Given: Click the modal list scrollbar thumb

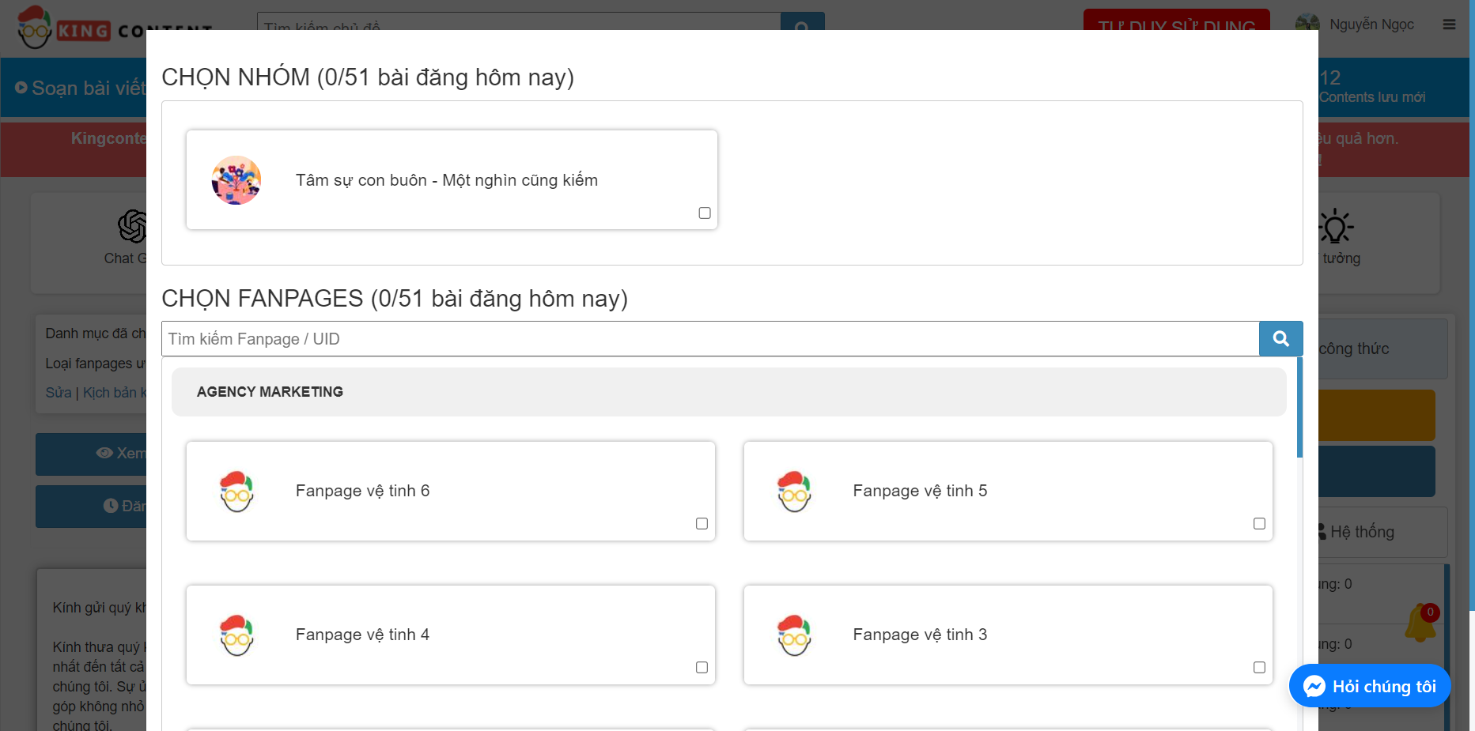Looking at the screenshot, I should [1299, 407].
